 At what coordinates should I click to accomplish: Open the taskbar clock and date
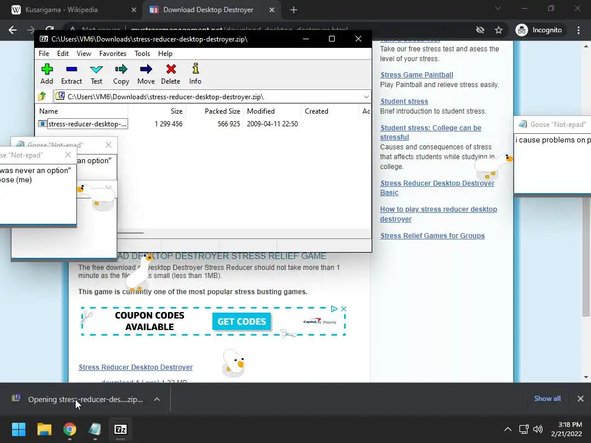point(567,429)
